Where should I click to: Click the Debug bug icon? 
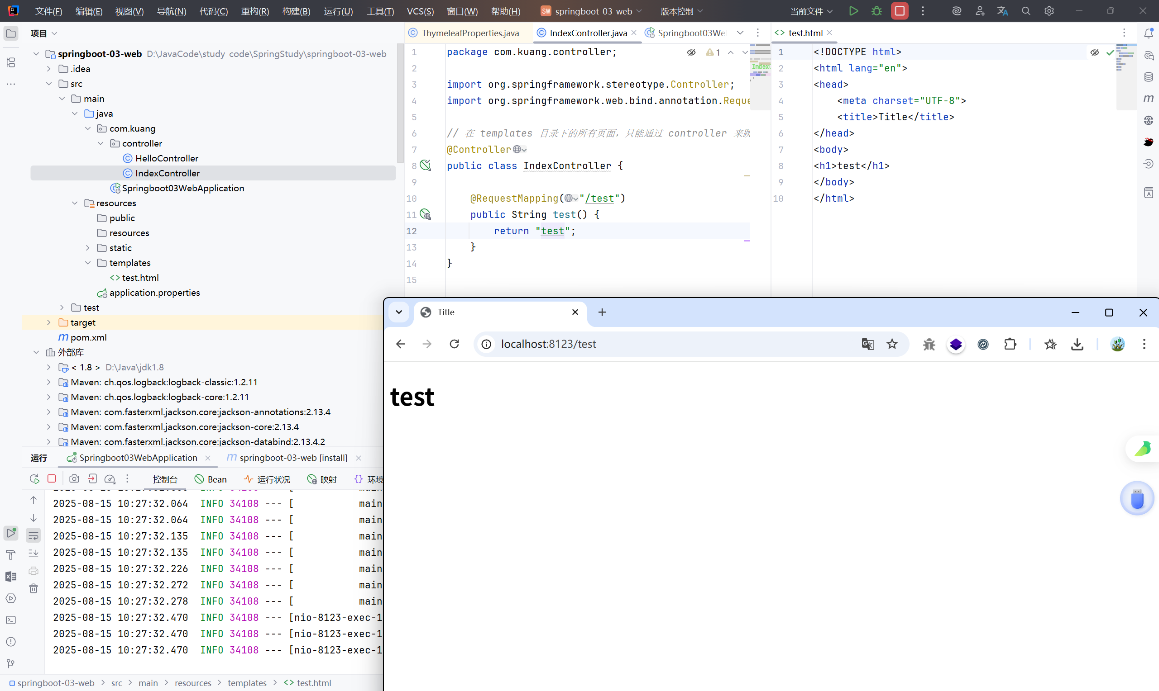pyautogui.click(x=876, y=11)
